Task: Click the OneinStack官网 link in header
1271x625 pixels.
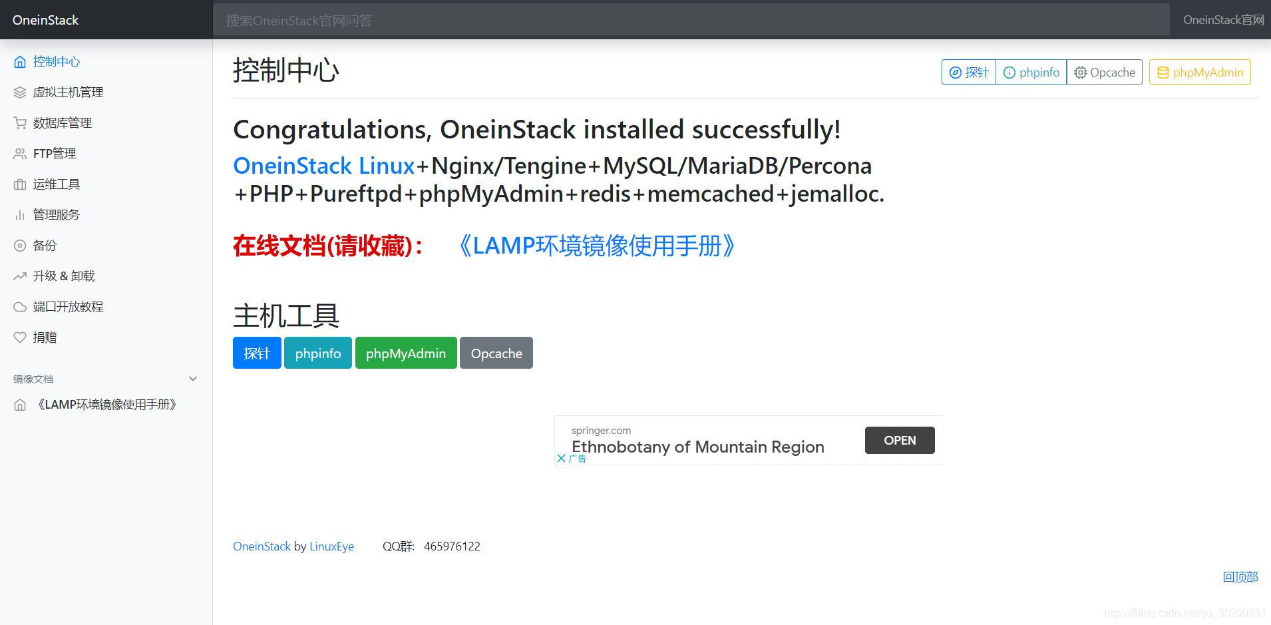Action: click(1223, 20)
